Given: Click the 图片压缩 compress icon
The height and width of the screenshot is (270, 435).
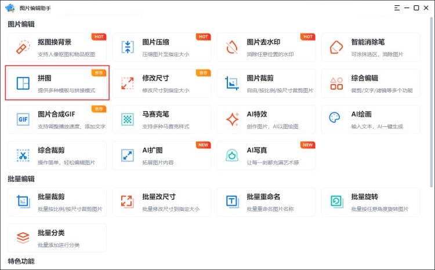Looking at the screenshot, I should 128,47.
